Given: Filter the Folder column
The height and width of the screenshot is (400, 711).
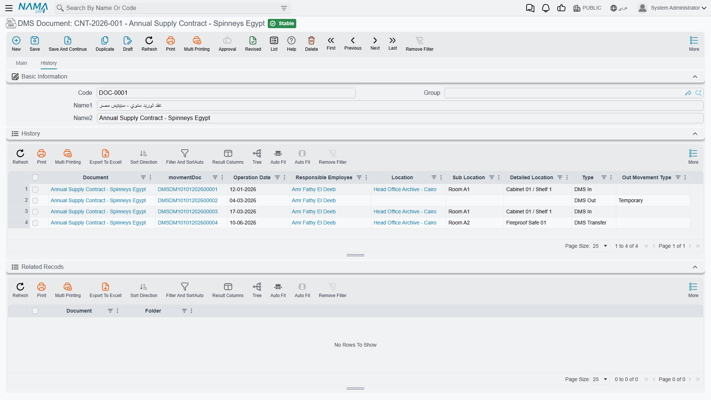Looking at the screenshot, I should [x=184, y=311].
